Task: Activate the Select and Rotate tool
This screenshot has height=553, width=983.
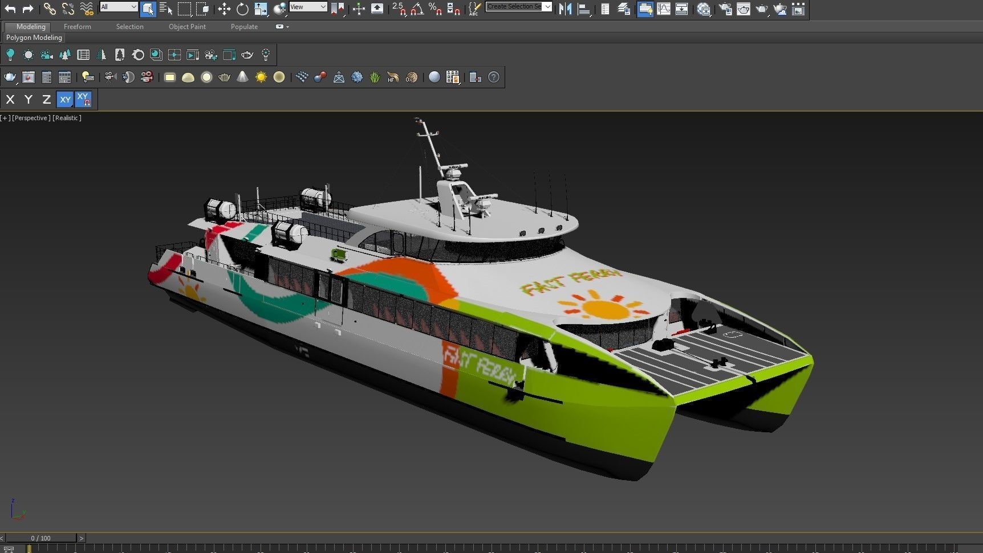Action: point(242,9)
